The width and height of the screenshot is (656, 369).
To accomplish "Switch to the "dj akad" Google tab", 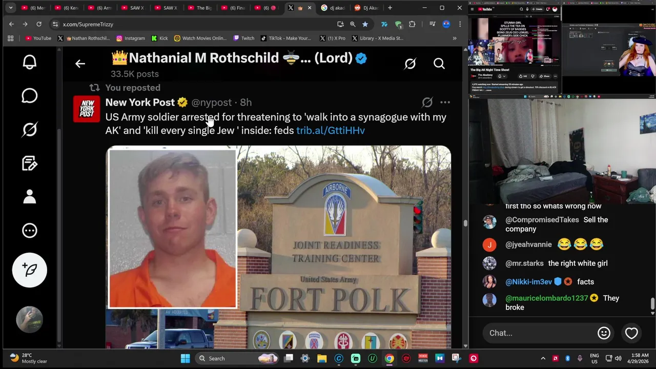I will [333, 8].
